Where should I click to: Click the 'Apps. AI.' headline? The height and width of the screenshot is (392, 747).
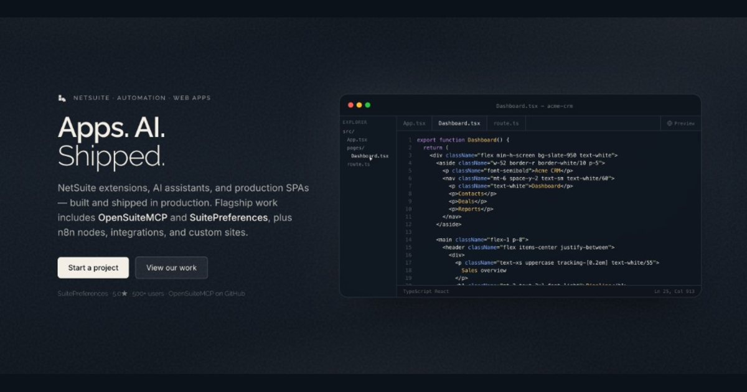[111, 128]
